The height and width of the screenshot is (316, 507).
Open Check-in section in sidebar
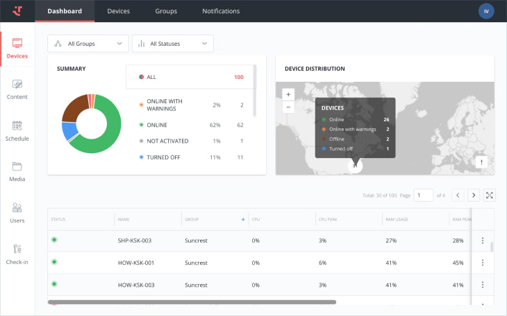tap(17, 254)
